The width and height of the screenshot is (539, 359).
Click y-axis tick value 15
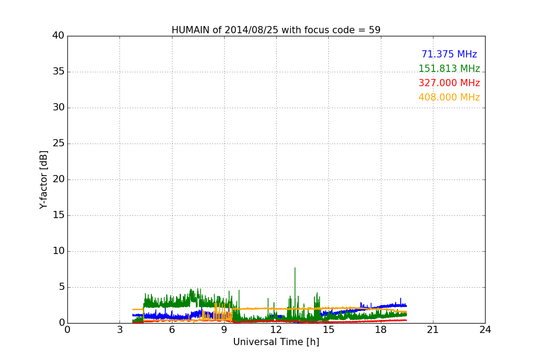pyautogui.click(x=58, y=215)
